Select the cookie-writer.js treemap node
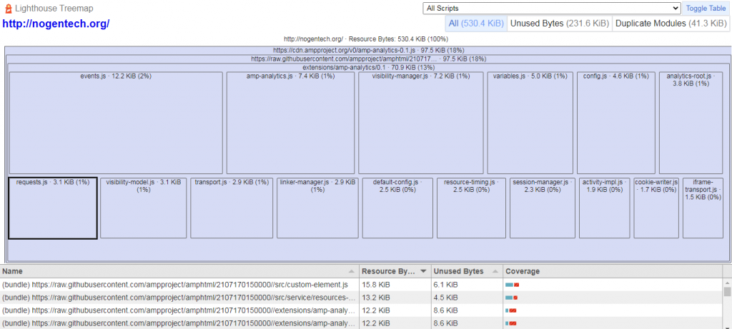The image size is (732, 329). click(x=656, y=208)
